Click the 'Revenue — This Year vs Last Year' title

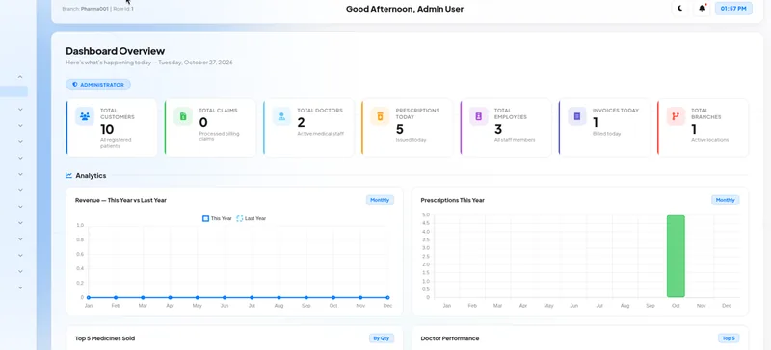coord(121,200)
